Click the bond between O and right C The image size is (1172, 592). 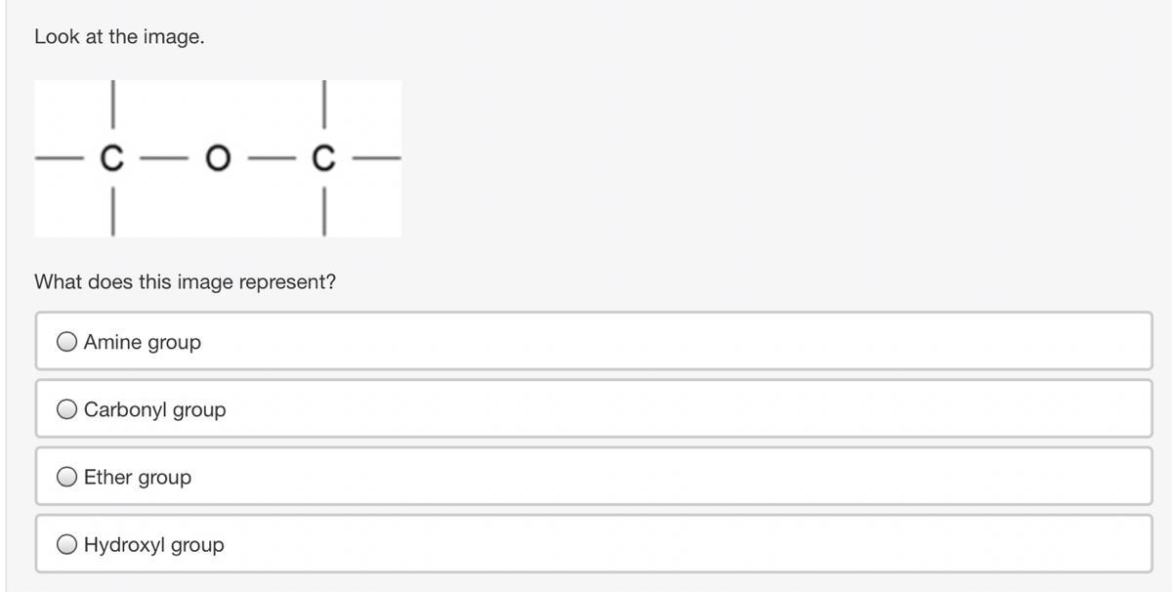tap(270, 158)
